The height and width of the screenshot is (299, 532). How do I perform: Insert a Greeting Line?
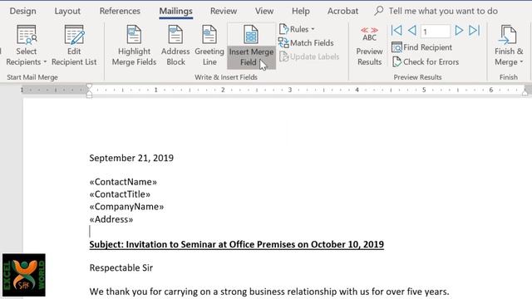click(209, 46)
